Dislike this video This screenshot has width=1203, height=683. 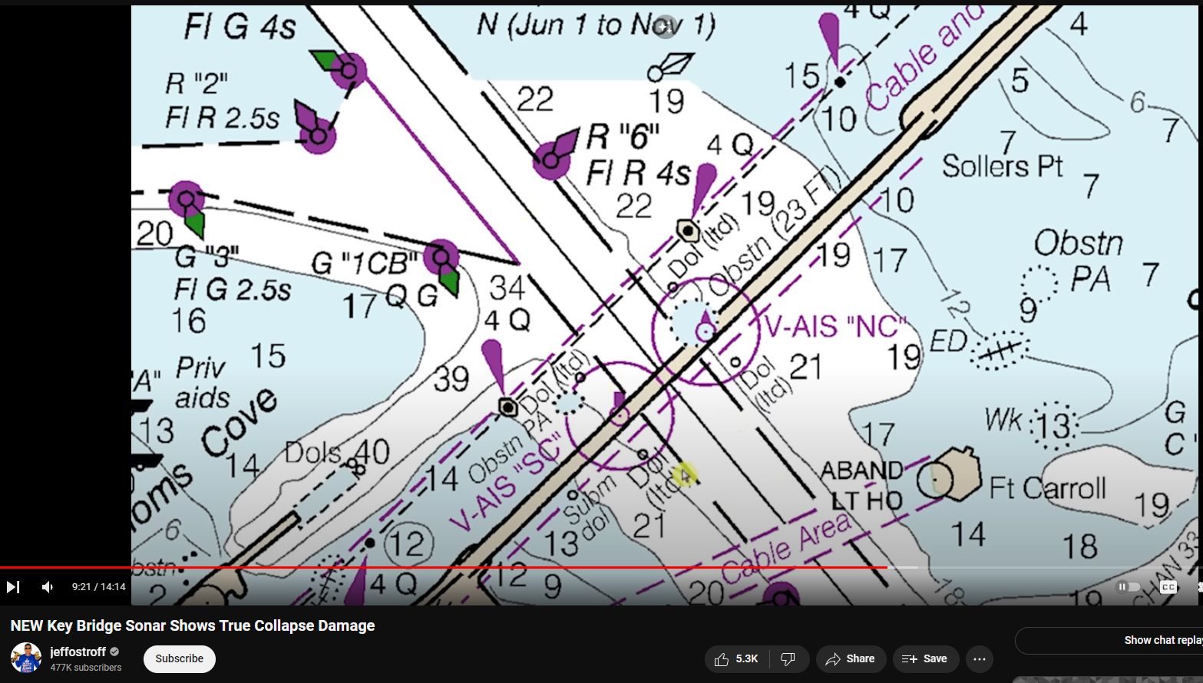click(x=788, y=659)
